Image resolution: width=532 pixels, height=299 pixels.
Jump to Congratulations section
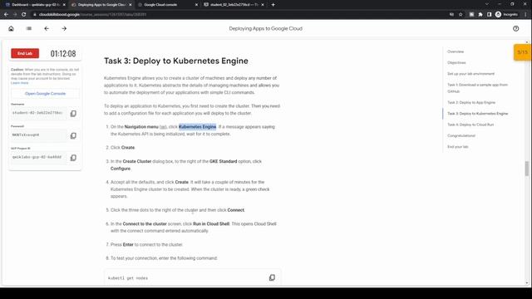(x=461, y=135)
